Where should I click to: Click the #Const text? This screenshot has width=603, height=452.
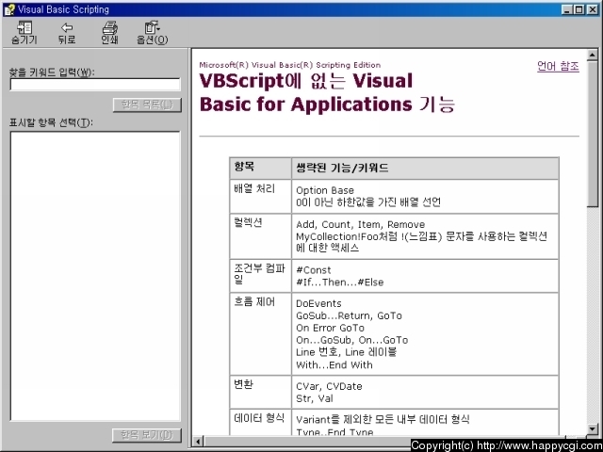314,270
